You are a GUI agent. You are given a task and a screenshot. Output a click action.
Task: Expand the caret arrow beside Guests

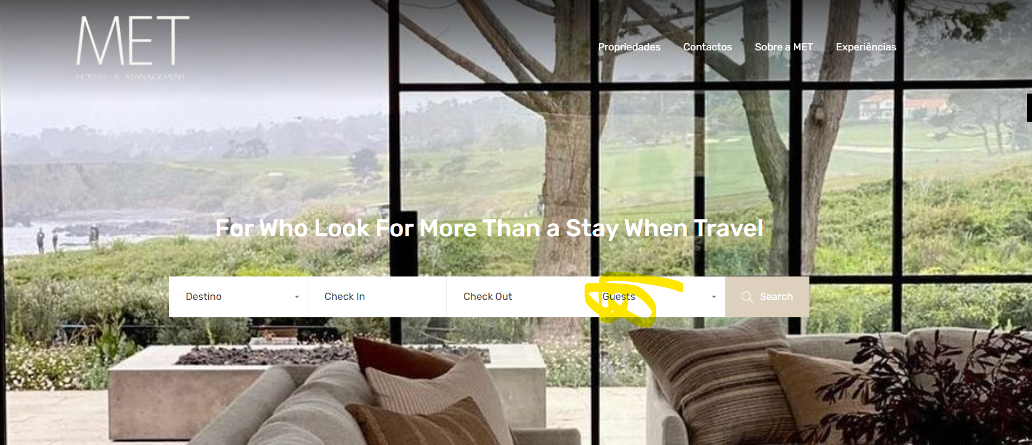coord(713,297)
